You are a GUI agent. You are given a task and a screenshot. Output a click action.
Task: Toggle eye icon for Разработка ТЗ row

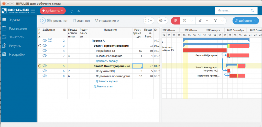(45, 51)
